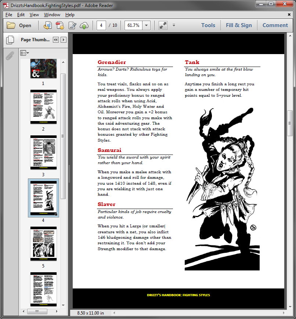Click the Grenadier heading
This screenshot has width=296, height=319.
click(x=112, y=62)
